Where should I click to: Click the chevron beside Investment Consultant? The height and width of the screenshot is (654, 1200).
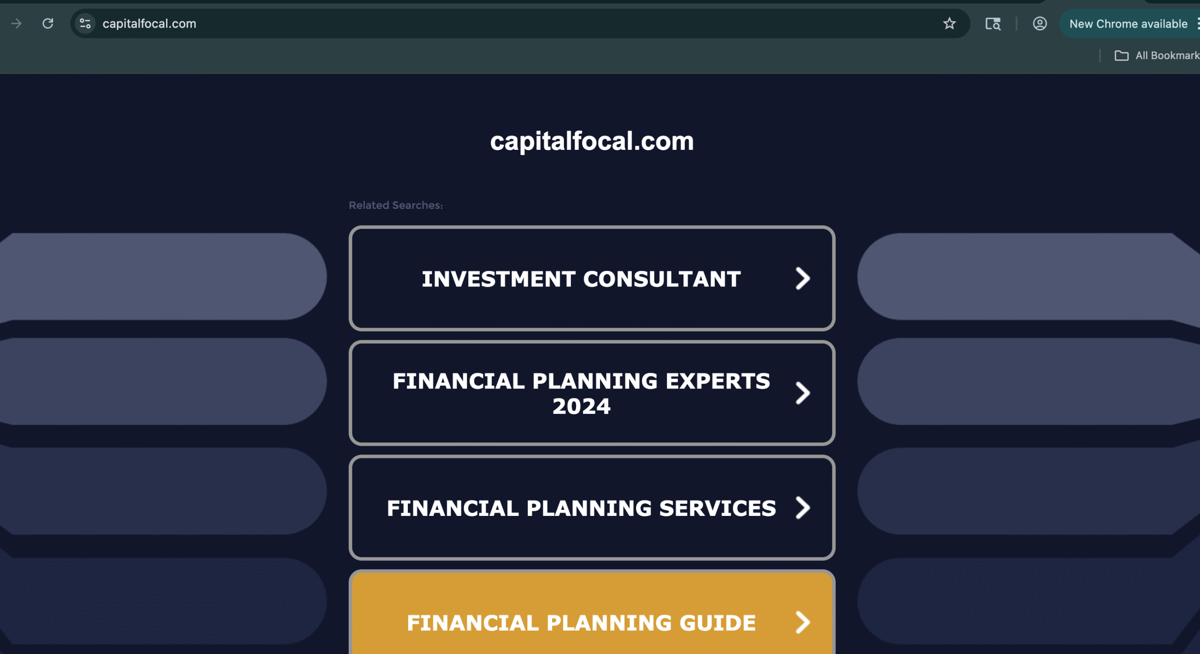[x=802, y=279]
